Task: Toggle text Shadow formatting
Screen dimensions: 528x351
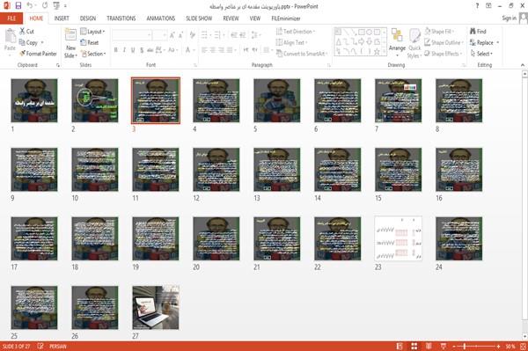Action: coord(142,50)
